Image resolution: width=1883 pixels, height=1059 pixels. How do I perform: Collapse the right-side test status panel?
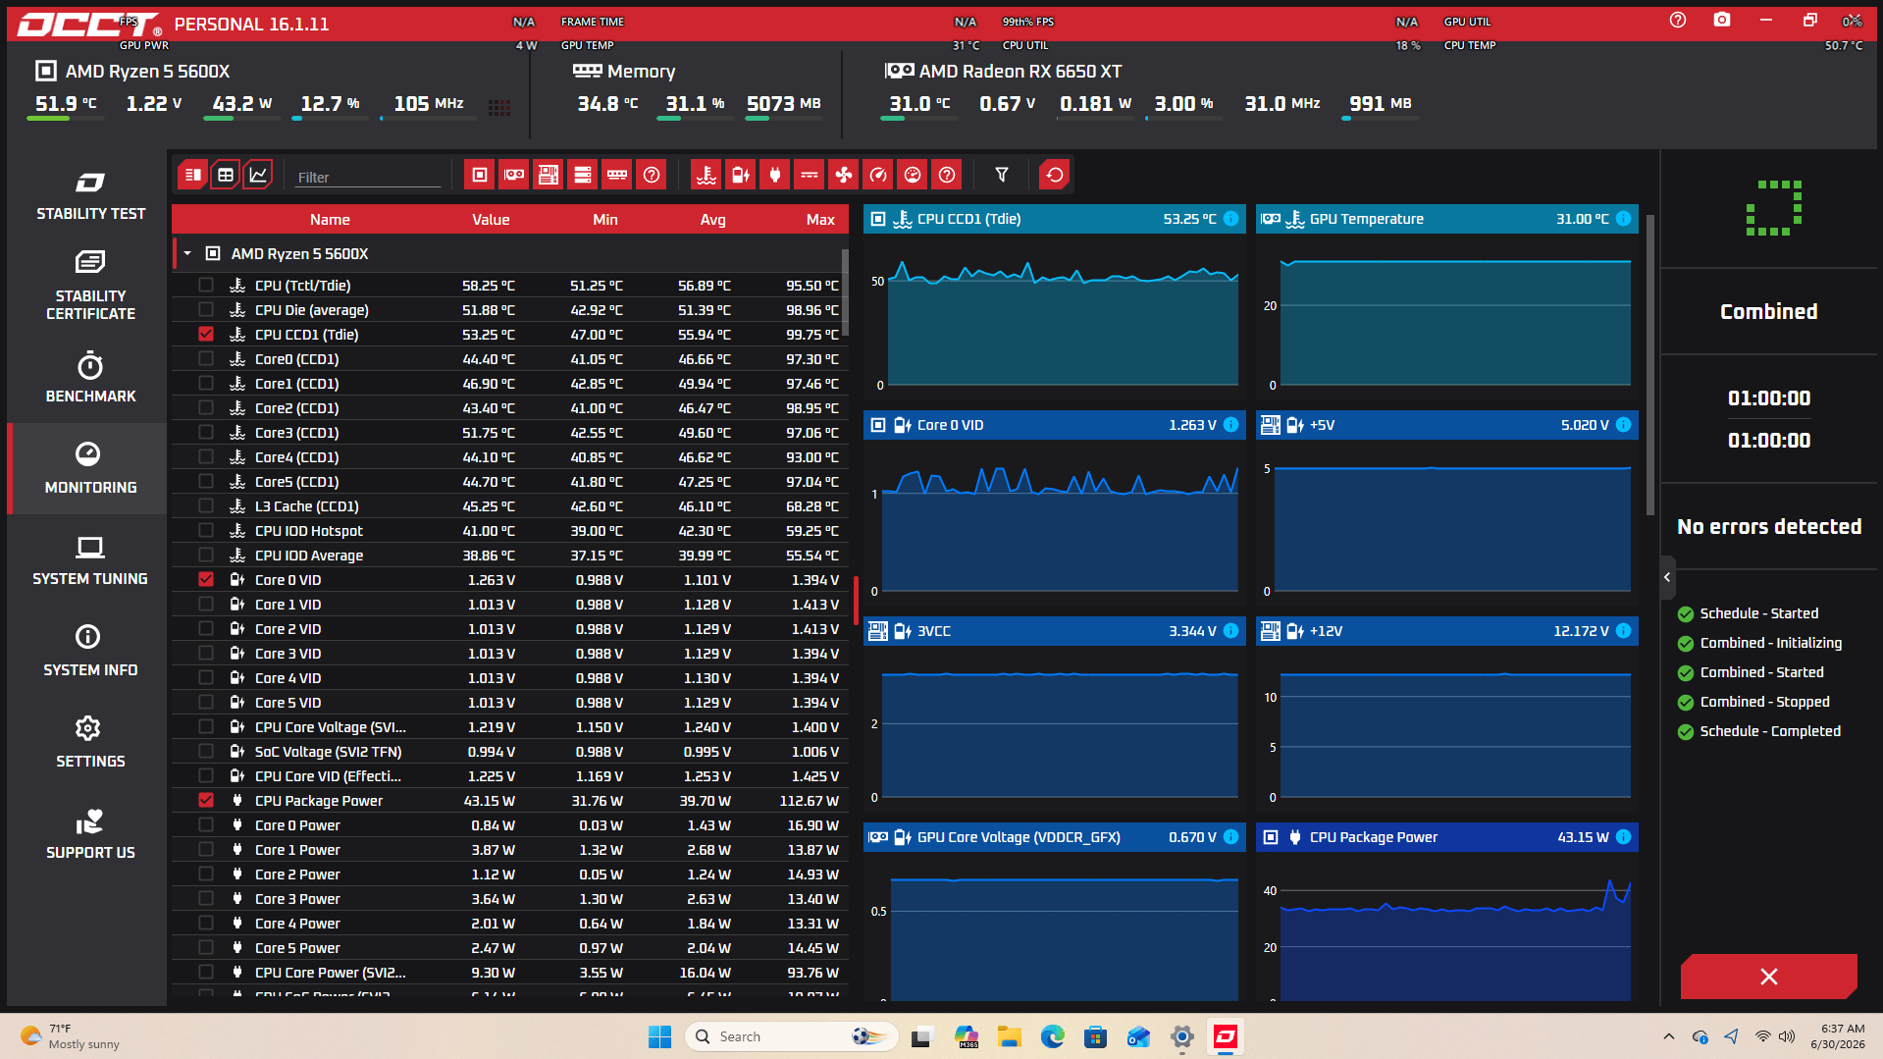point(1667,577)
